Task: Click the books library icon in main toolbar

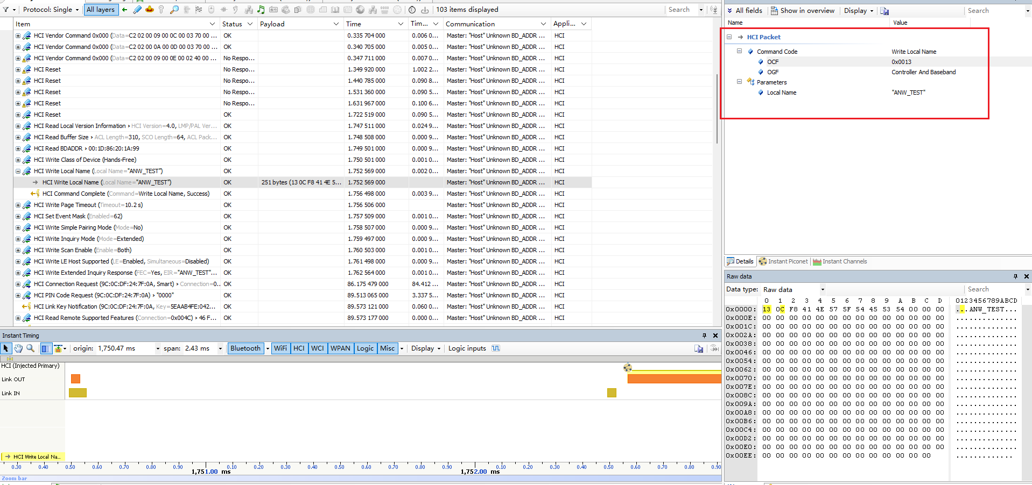Action: [335, 10]
